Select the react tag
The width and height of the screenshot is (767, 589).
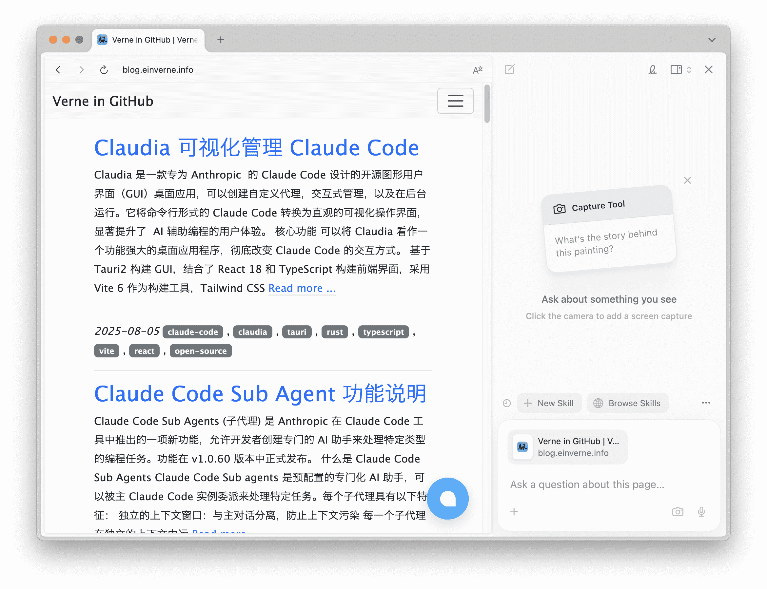[144, 351]
